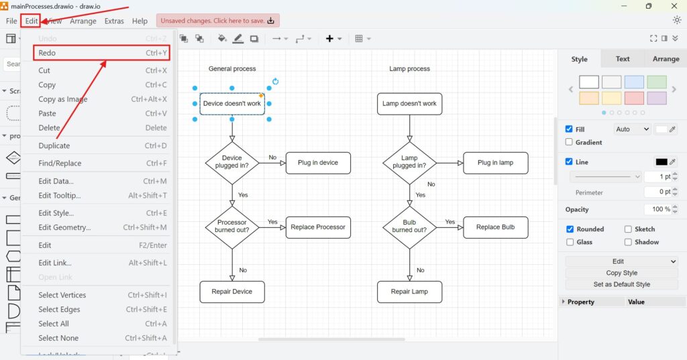Click the Copy Style button
687x360 pixels.
pyautogui.click(x=621, y=273)
